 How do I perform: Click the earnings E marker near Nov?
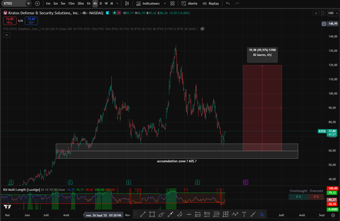click(x=129, y=182)
